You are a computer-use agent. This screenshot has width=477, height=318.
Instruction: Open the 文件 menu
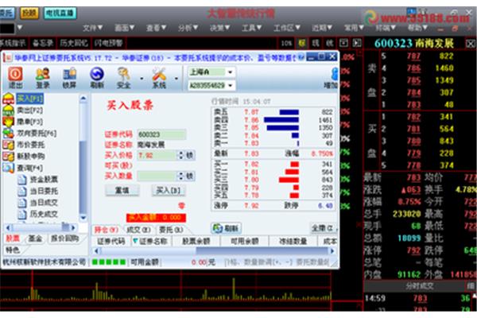[x=92, y=28]
